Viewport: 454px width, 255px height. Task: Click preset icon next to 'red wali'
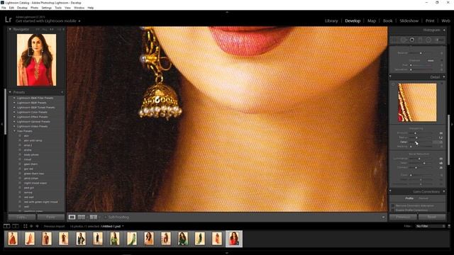tap(20, 197)
